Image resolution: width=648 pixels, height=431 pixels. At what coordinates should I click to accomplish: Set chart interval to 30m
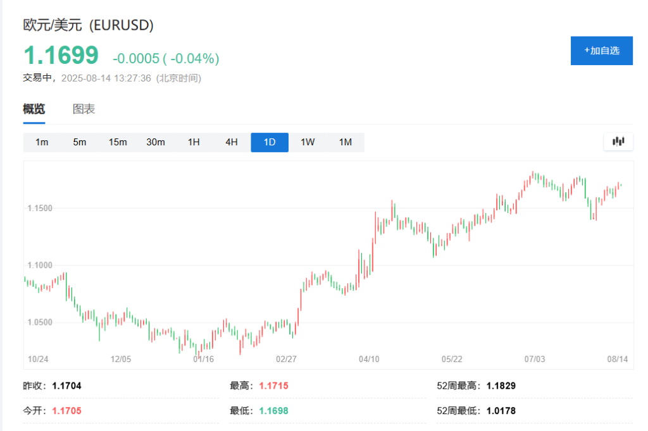[x=156, y=142]
